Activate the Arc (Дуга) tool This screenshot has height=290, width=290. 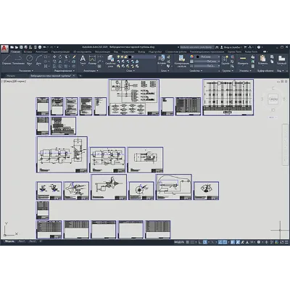coord(38,60)
